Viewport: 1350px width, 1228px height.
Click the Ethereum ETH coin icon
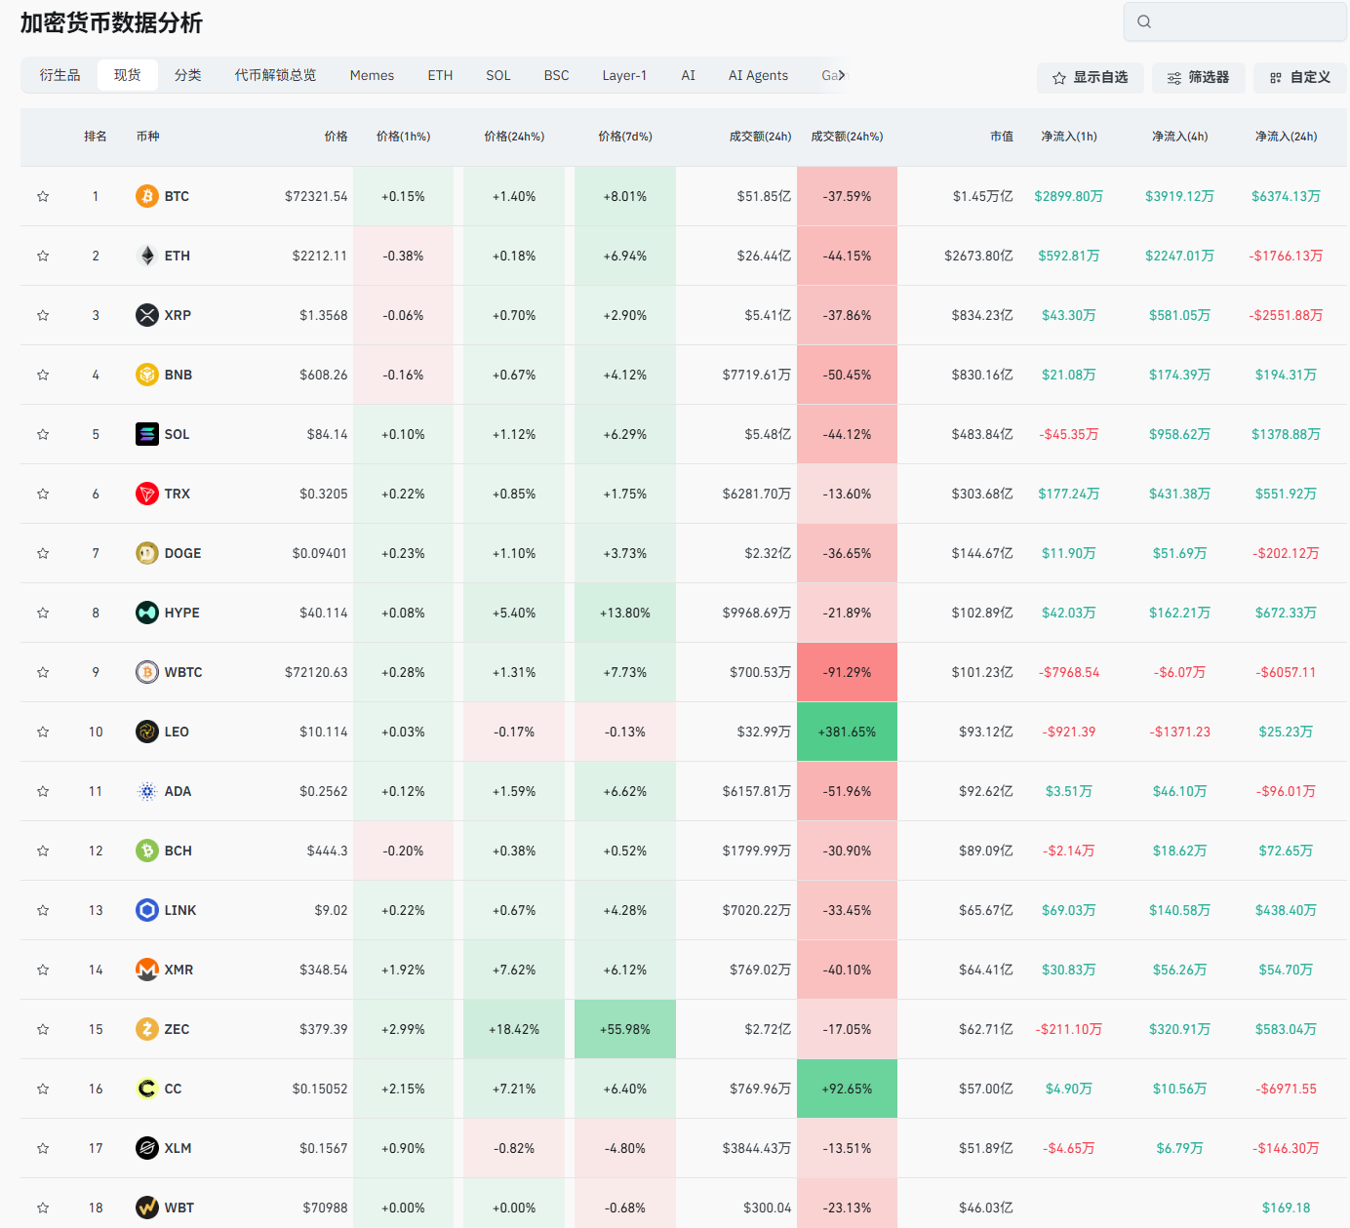(x=146, y=256)
